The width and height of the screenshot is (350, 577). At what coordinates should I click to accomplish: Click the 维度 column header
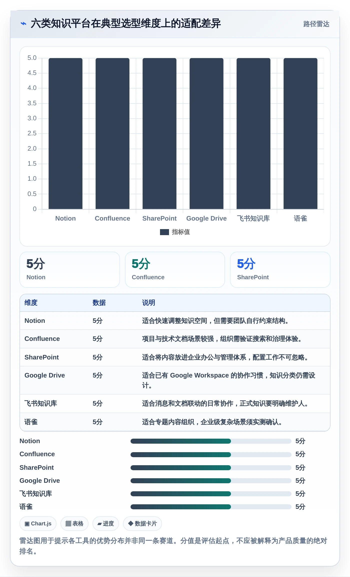click(x=31, y=303)
